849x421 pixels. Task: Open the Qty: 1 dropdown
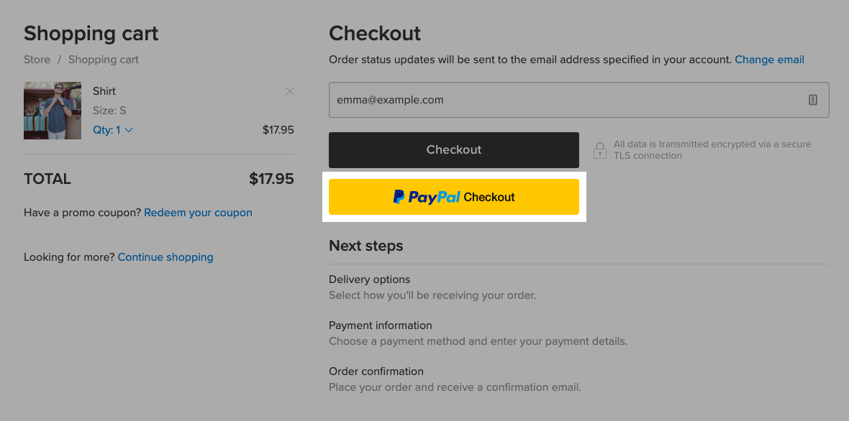click(x=113, y=130)
